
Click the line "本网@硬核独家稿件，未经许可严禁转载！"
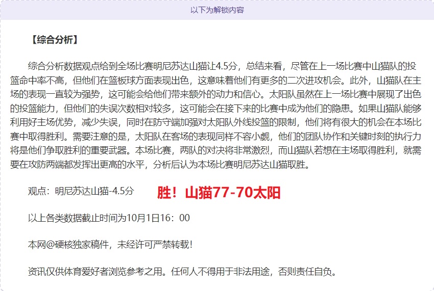[x=110, y=245]
